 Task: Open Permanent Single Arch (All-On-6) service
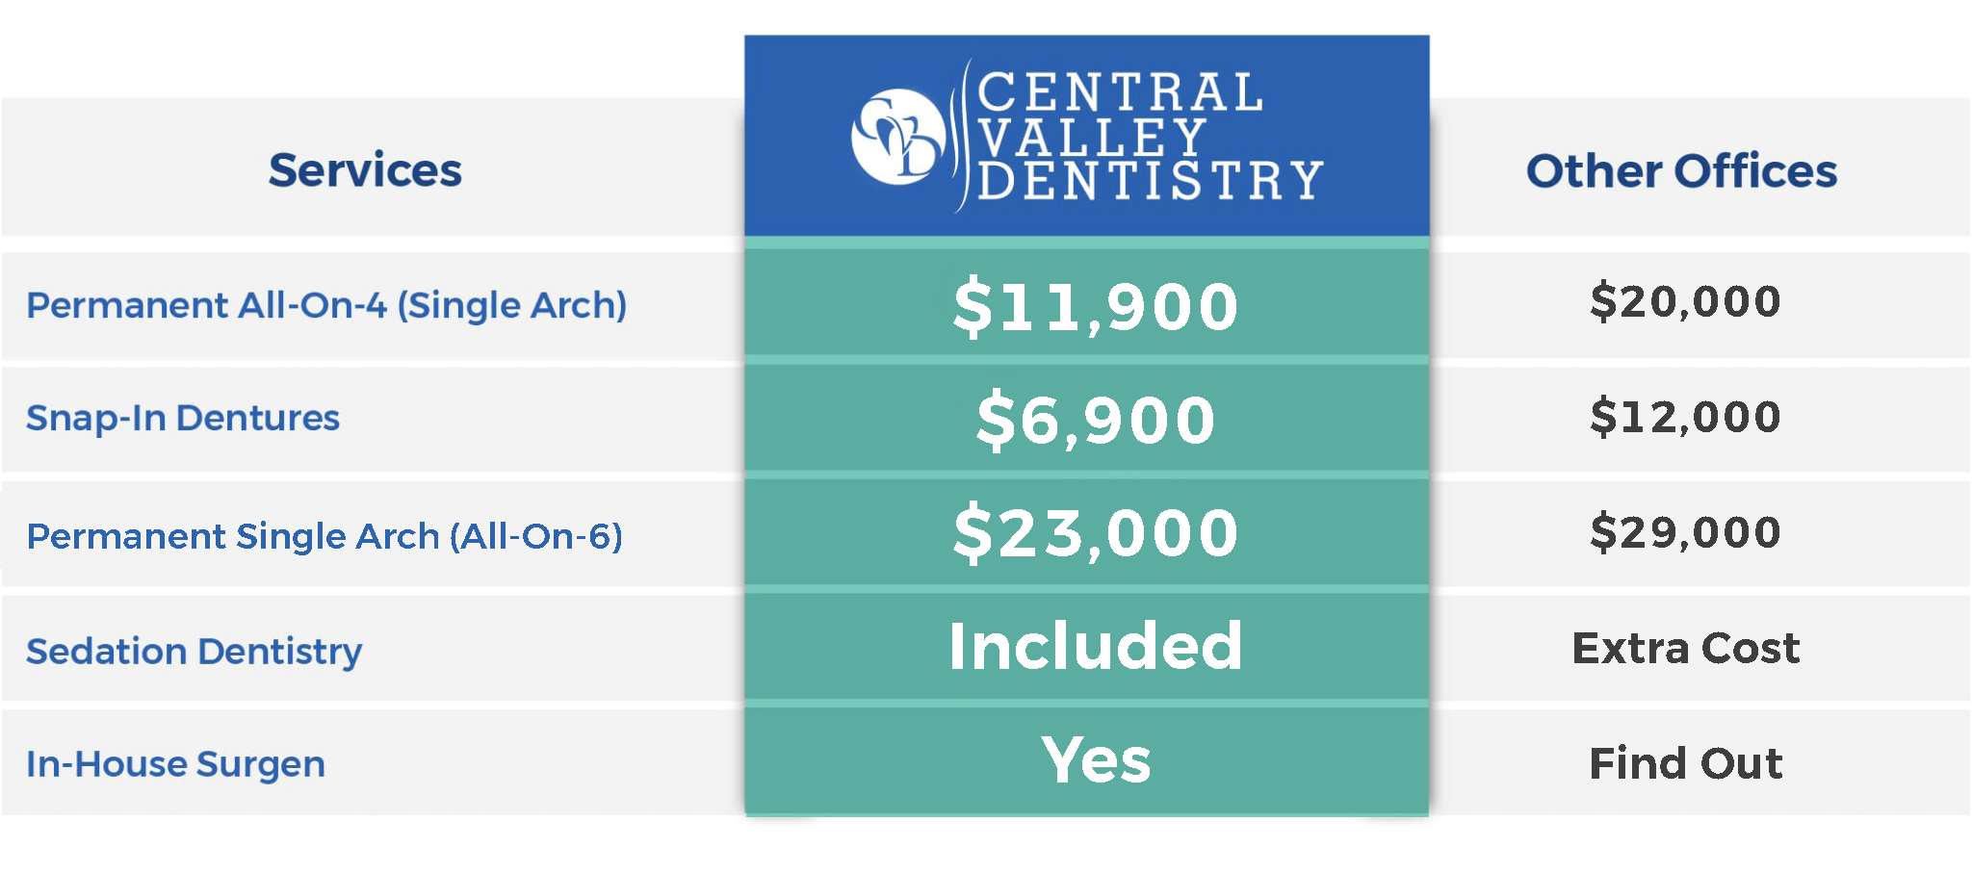[x=324, y=536]
